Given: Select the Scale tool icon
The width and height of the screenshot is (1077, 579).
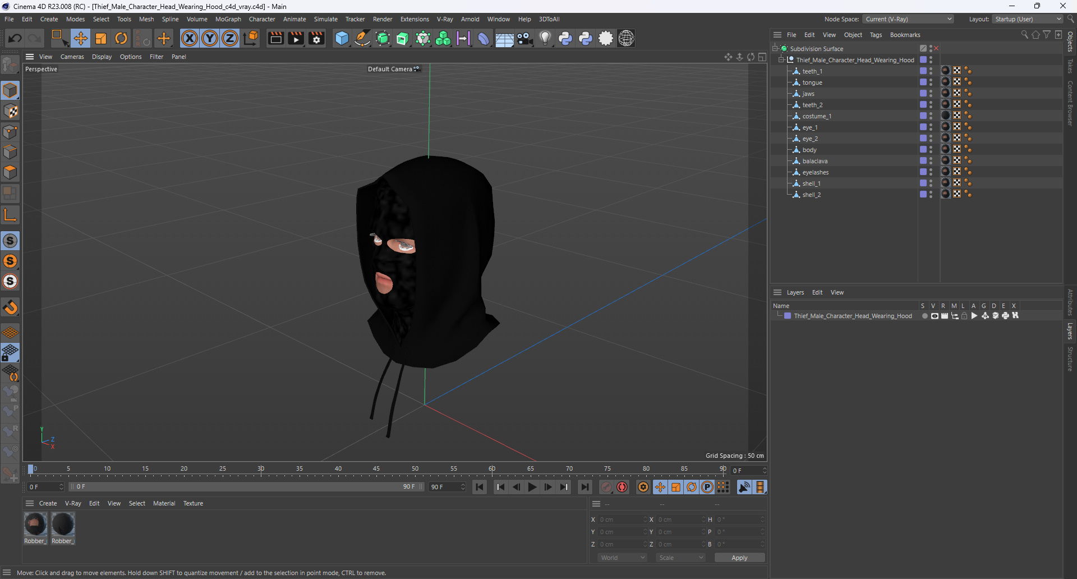Looking at the screenshot, I should (x=101, y=38).
